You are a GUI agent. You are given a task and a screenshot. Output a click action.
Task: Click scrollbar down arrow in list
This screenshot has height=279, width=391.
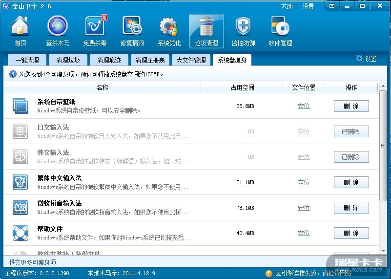tap(383, 251)
